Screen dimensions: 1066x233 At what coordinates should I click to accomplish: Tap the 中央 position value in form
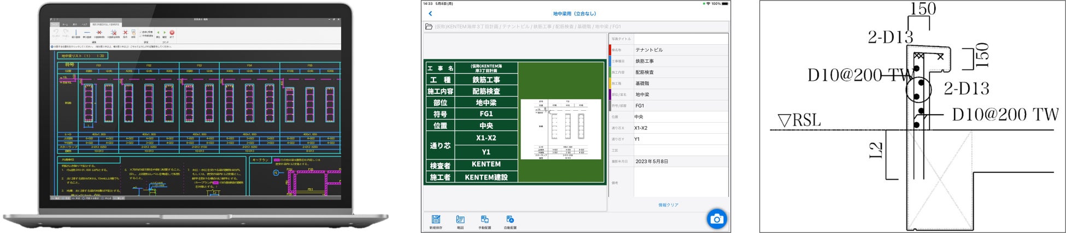(639, 117)
